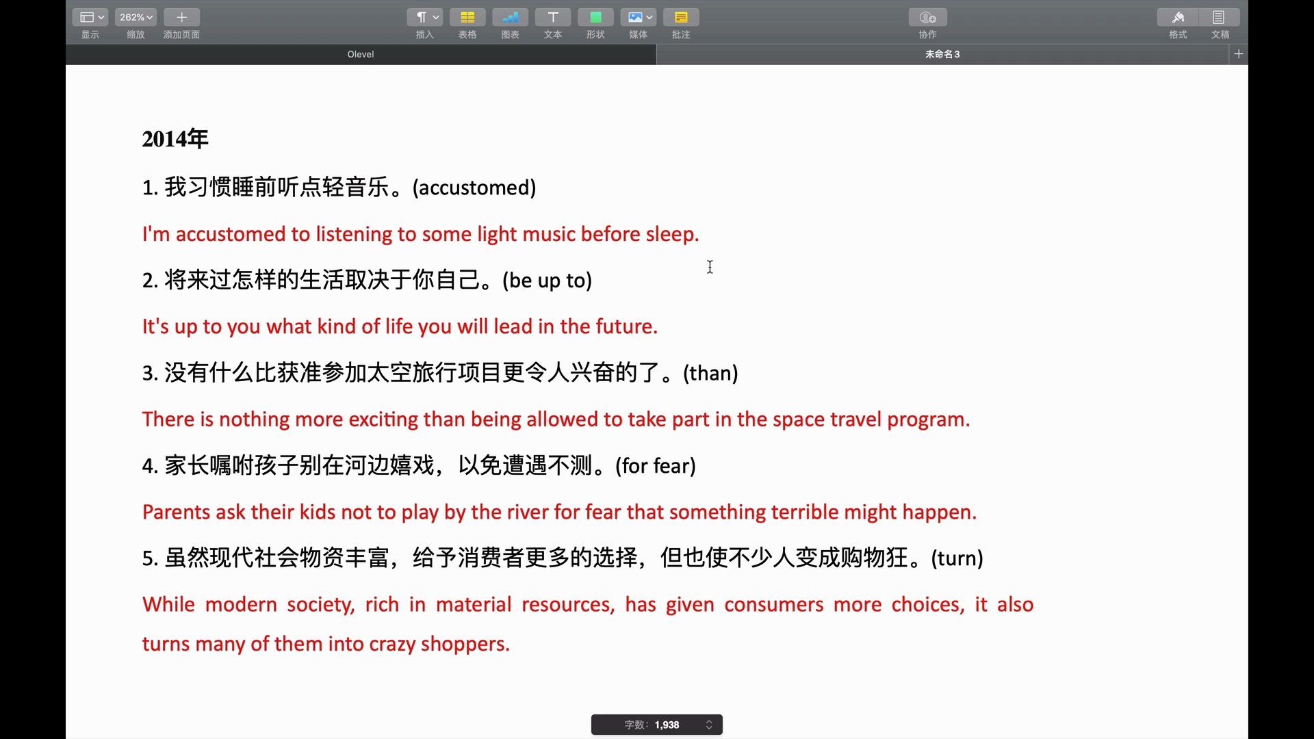Screen dimensions: 1314x739
Task: Open the 262% zoom dropdown
Action: 136,17
